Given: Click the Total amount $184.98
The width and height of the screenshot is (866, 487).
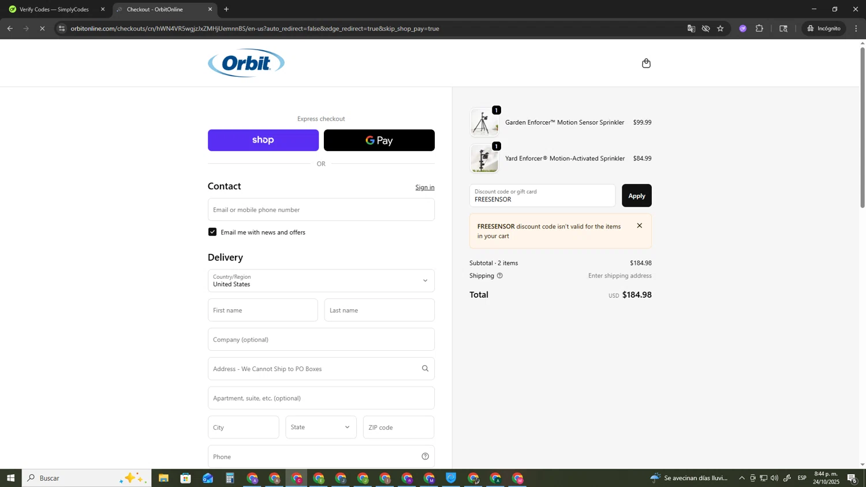Looking at the screenshot, I should 637,295.
